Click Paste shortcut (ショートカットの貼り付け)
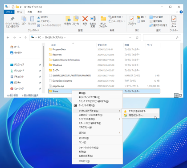Viewport: 187px width, 168px height. pyautogui.click(x=49, y=25)
